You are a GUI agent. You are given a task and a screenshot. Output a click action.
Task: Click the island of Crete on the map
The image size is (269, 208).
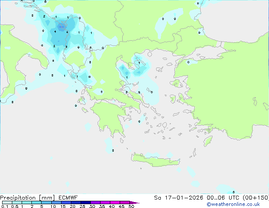pyautogui.click(x=155, y=160)
